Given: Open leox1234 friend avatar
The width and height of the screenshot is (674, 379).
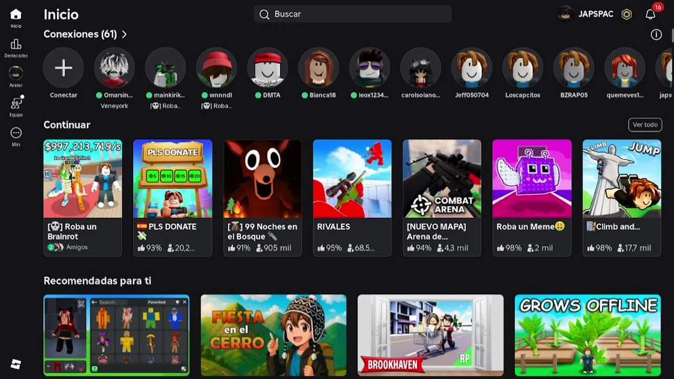Looking at the screenshot, I should [x=370, y=68].
